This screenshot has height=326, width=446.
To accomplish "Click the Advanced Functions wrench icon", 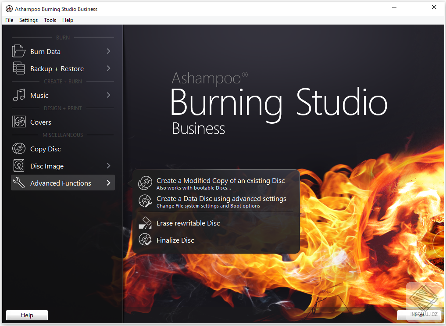I will pyautogui.click(x=18, y=183).
